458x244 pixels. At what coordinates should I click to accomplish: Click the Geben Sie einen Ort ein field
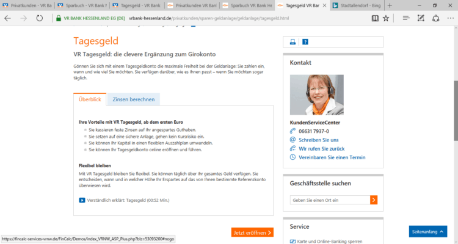tap(330, 200)
